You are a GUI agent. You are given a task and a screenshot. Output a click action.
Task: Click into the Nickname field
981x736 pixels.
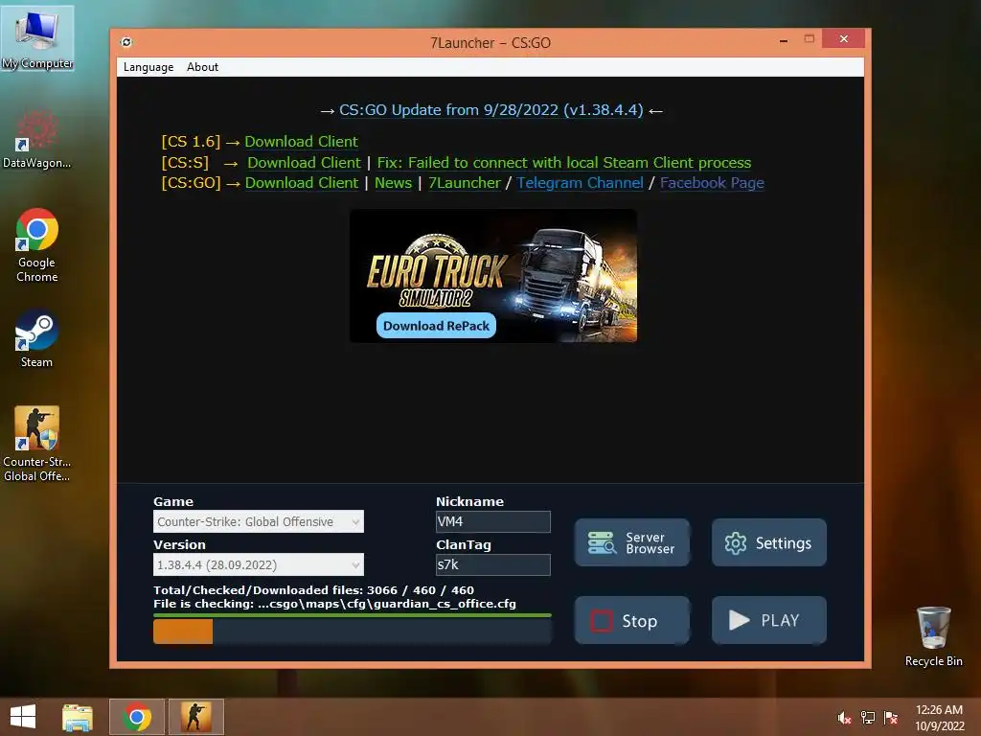[x=493, y=521]
